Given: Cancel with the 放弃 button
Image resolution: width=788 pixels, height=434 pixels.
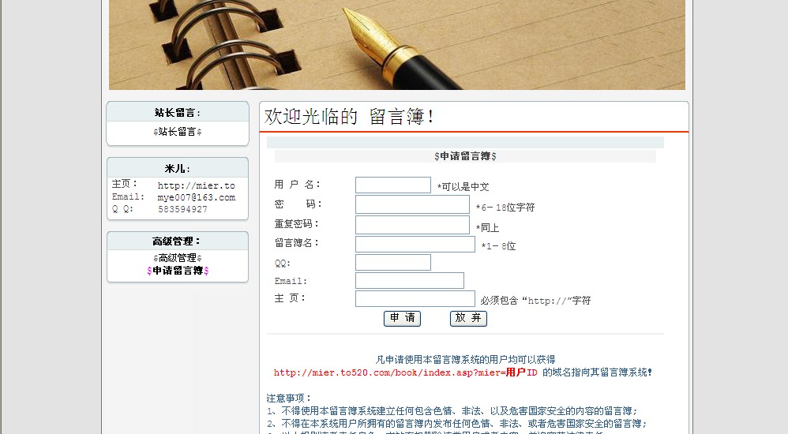Looking at the screenshot, I should (x=468, y=318).
